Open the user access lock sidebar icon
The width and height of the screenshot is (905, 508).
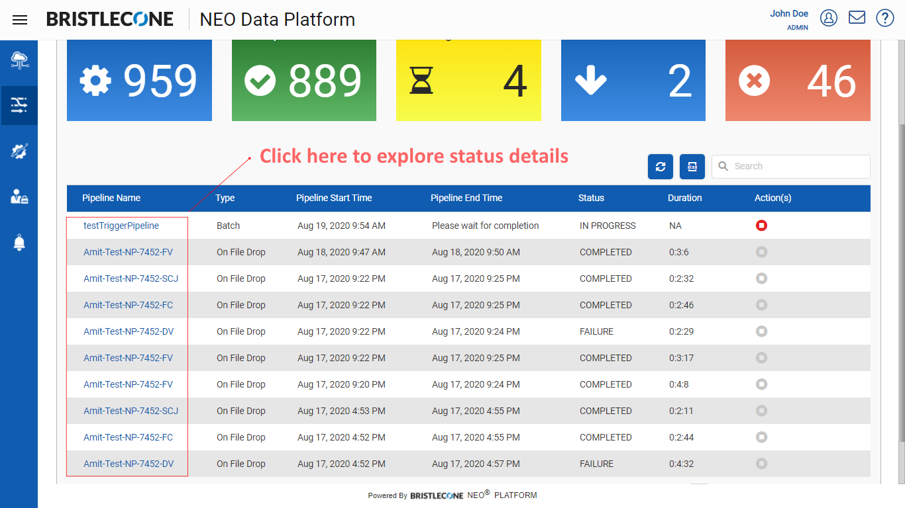point(19,196)
